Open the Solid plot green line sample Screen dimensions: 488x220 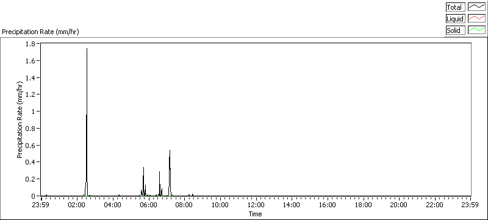coord(476,30)
